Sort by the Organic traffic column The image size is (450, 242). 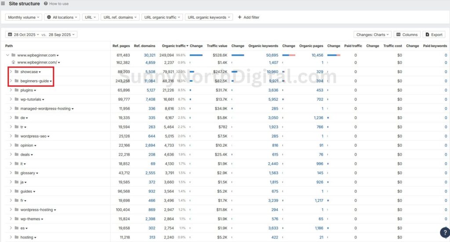click(175, 46)
